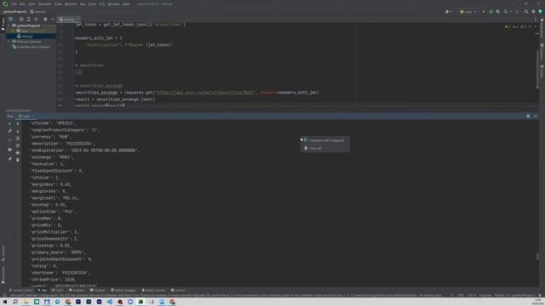Run with coverage icon in top toolbar
The image size is (545, 306).
[498, 12]
